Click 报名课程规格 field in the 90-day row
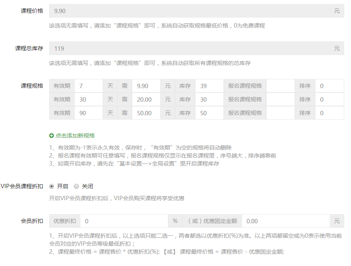 [x=281, y=113]
